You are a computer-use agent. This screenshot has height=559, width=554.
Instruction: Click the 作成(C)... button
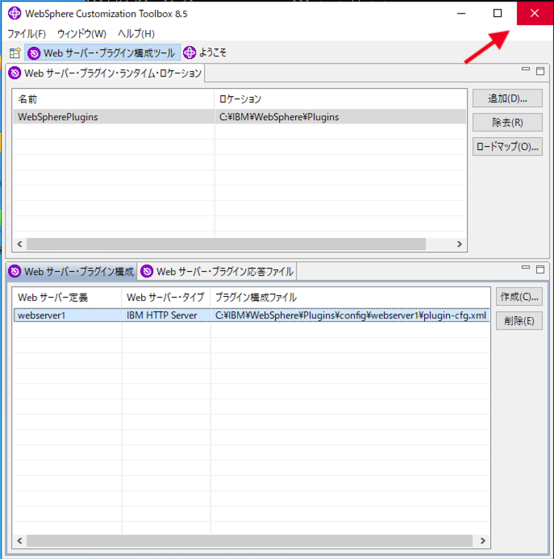[x=519, y=296]
